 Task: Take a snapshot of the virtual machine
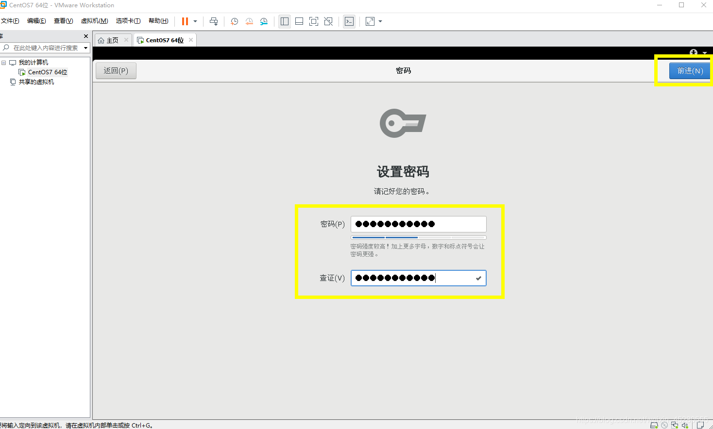point(234,21)
